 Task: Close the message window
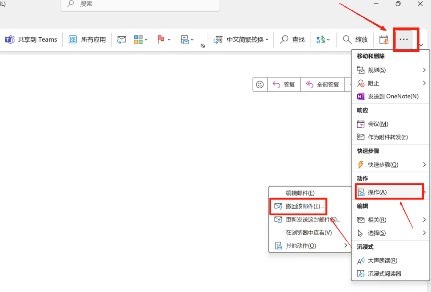point(420,4)
